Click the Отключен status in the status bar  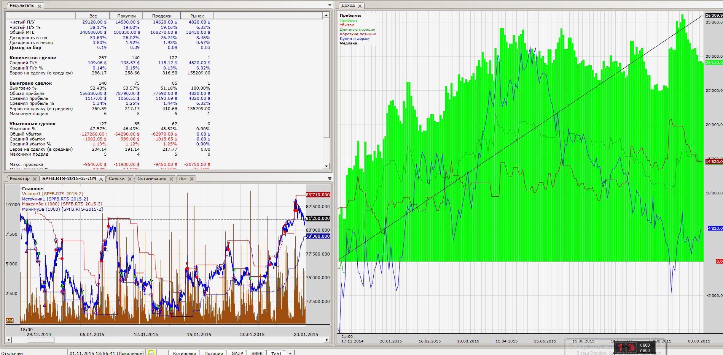pyautogui.click(x=12, y=353)
